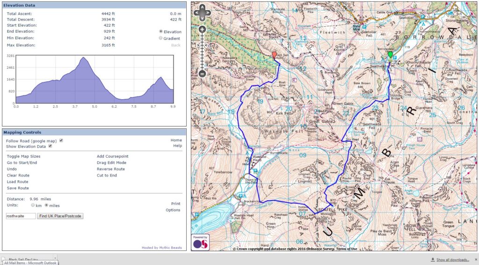Open dropdown arrow beside downloaded Black Sail file

click(55, 258)
